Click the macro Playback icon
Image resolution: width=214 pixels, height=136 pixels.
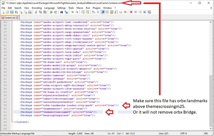pos(140,12)
